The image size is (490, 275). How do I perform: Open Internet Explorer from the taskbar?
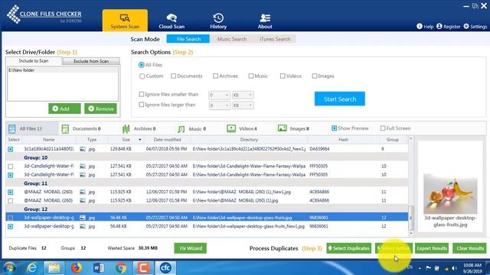tap(32, 268)
